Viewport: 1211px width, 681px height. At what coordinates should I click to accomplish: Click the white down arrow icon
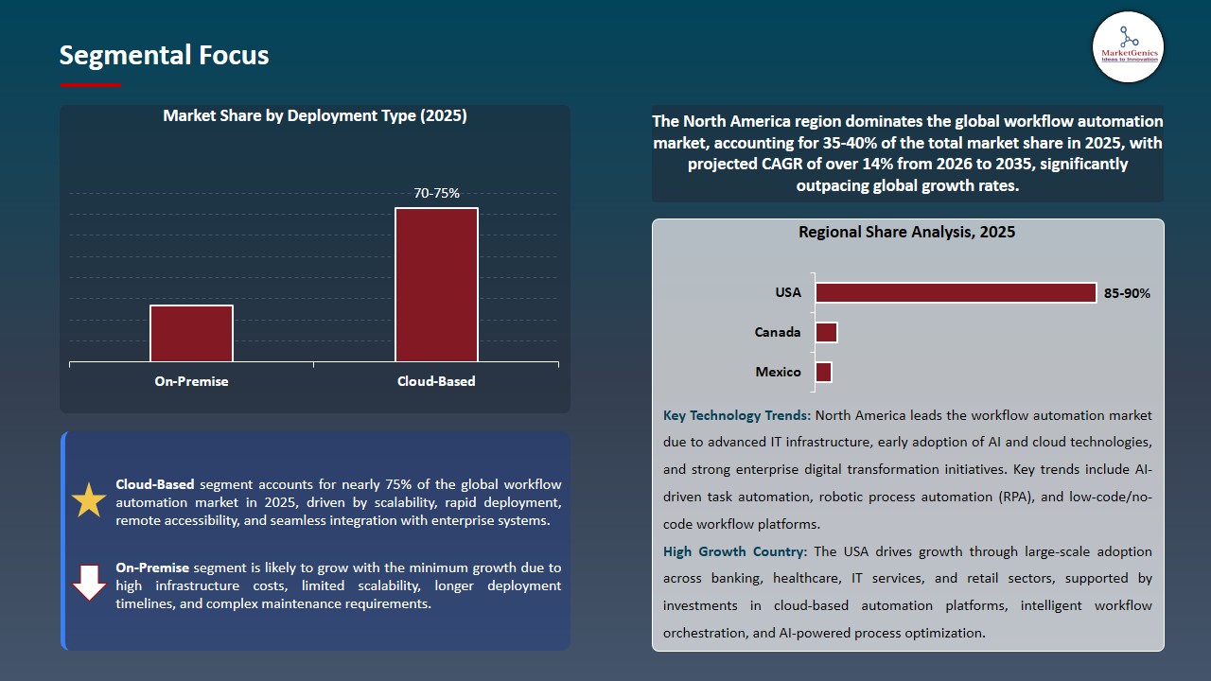(x=89, y=583)
